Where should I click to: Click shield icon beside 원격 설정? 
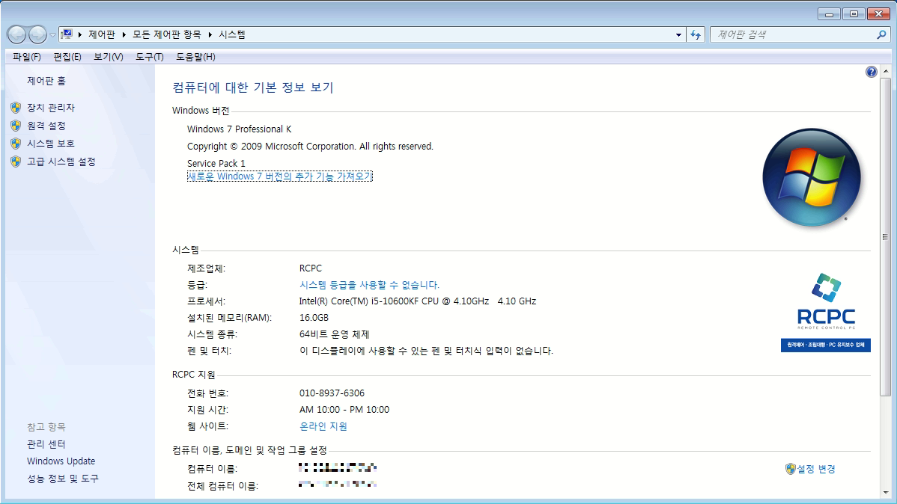pyautogui.click(x=16, y=126)
